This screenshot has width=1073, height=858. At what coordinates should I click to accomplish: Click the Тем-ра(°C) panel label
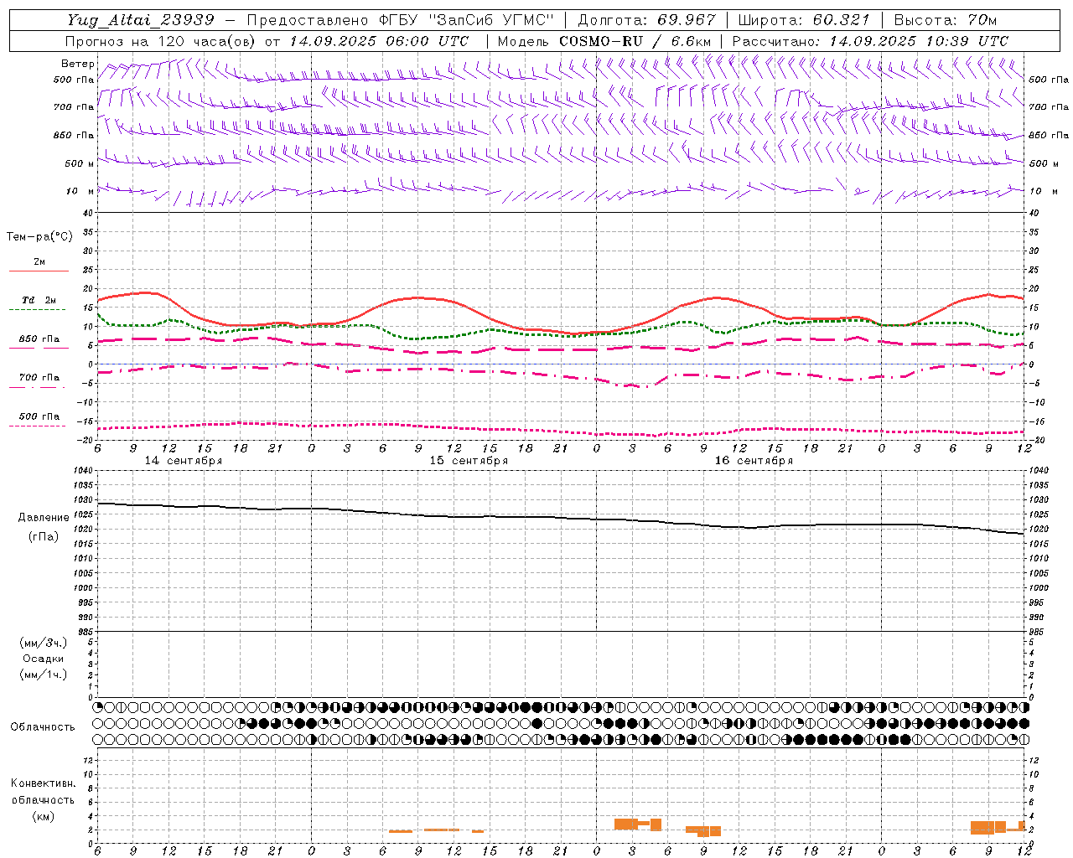pos(39,237)
